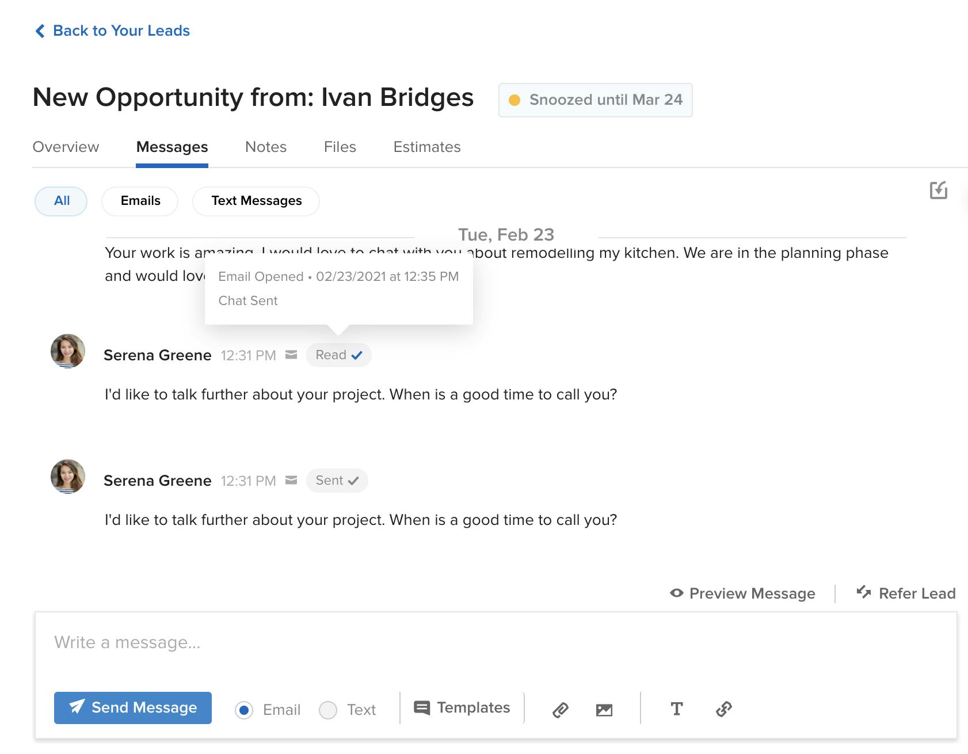Open the Estimates tab

pyautogui.click(x=427, y=147)
